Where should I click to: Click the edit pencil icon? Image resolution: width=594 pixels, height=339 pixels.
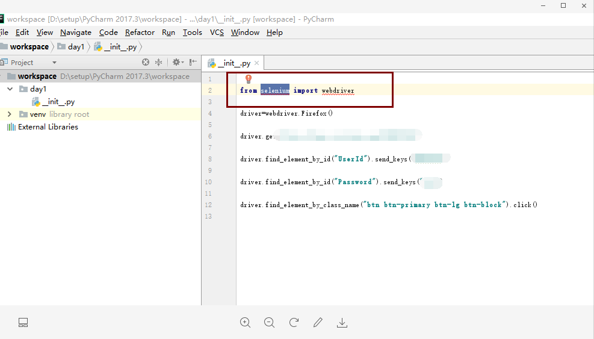point(318,323)
